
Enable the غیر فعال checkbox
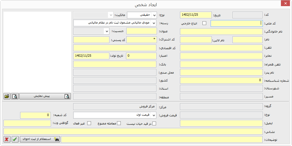point(89,123)
